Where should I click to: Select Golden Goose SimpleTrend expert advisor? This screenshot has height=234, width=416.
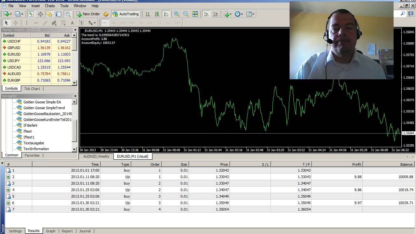tap(44, 108)
